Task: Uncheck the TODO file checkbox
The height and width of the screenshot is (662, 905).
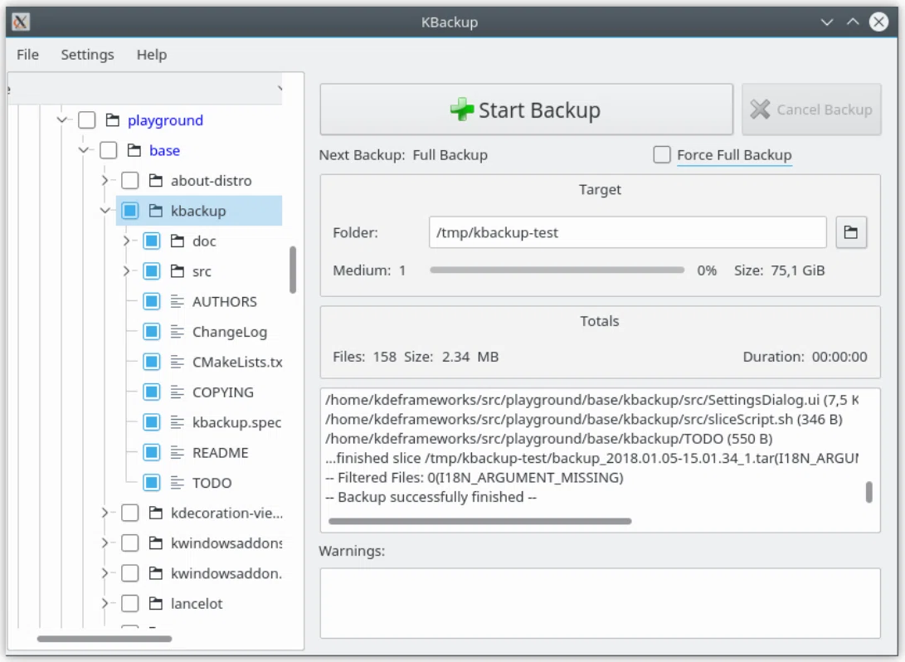Action: 152,483
